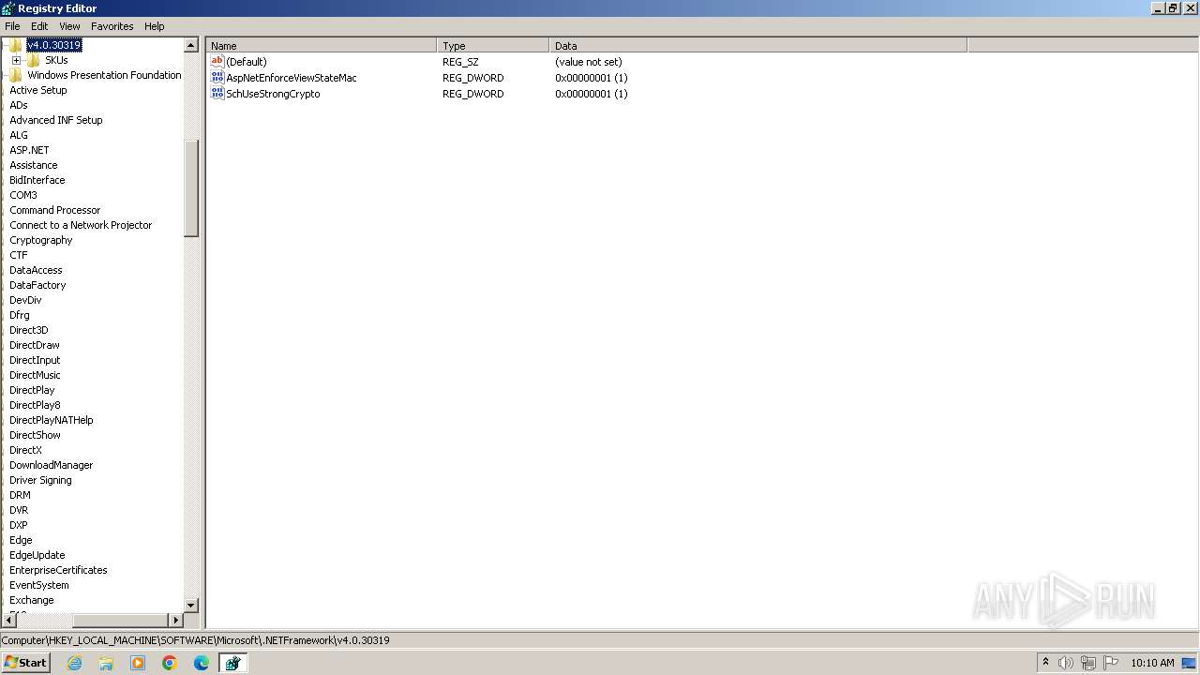Select the Exchange key

pyautogui.click(x=32, y=600)
